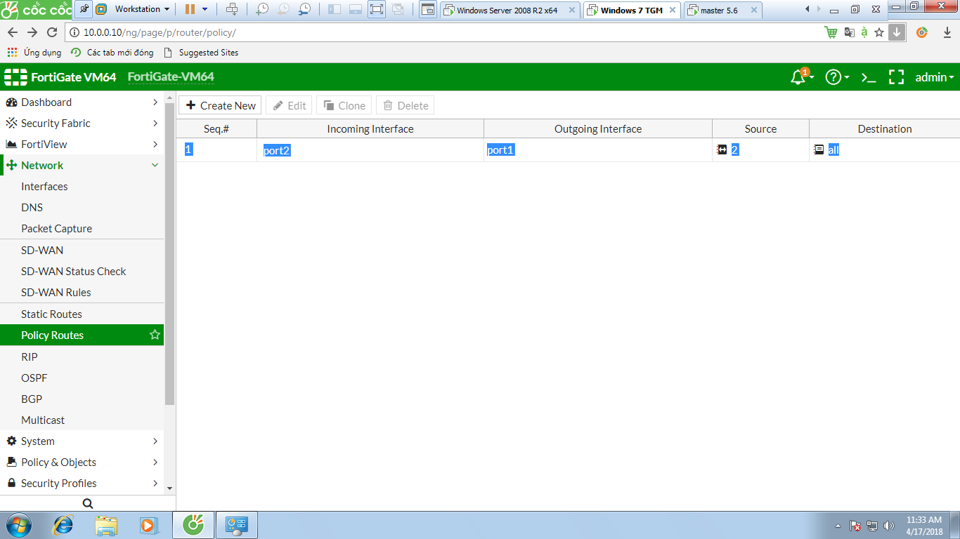Image resolution: width=960 pixels, height=539 pixels.
Task: Select SD-WAN Rules in sidebar
Action: point(56,293)
